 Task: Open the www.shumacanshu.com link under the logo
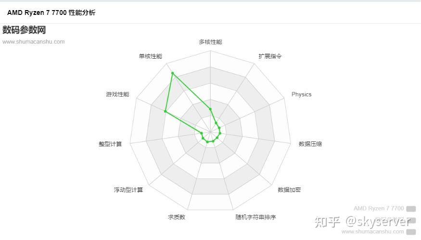[x=33, y=41]
